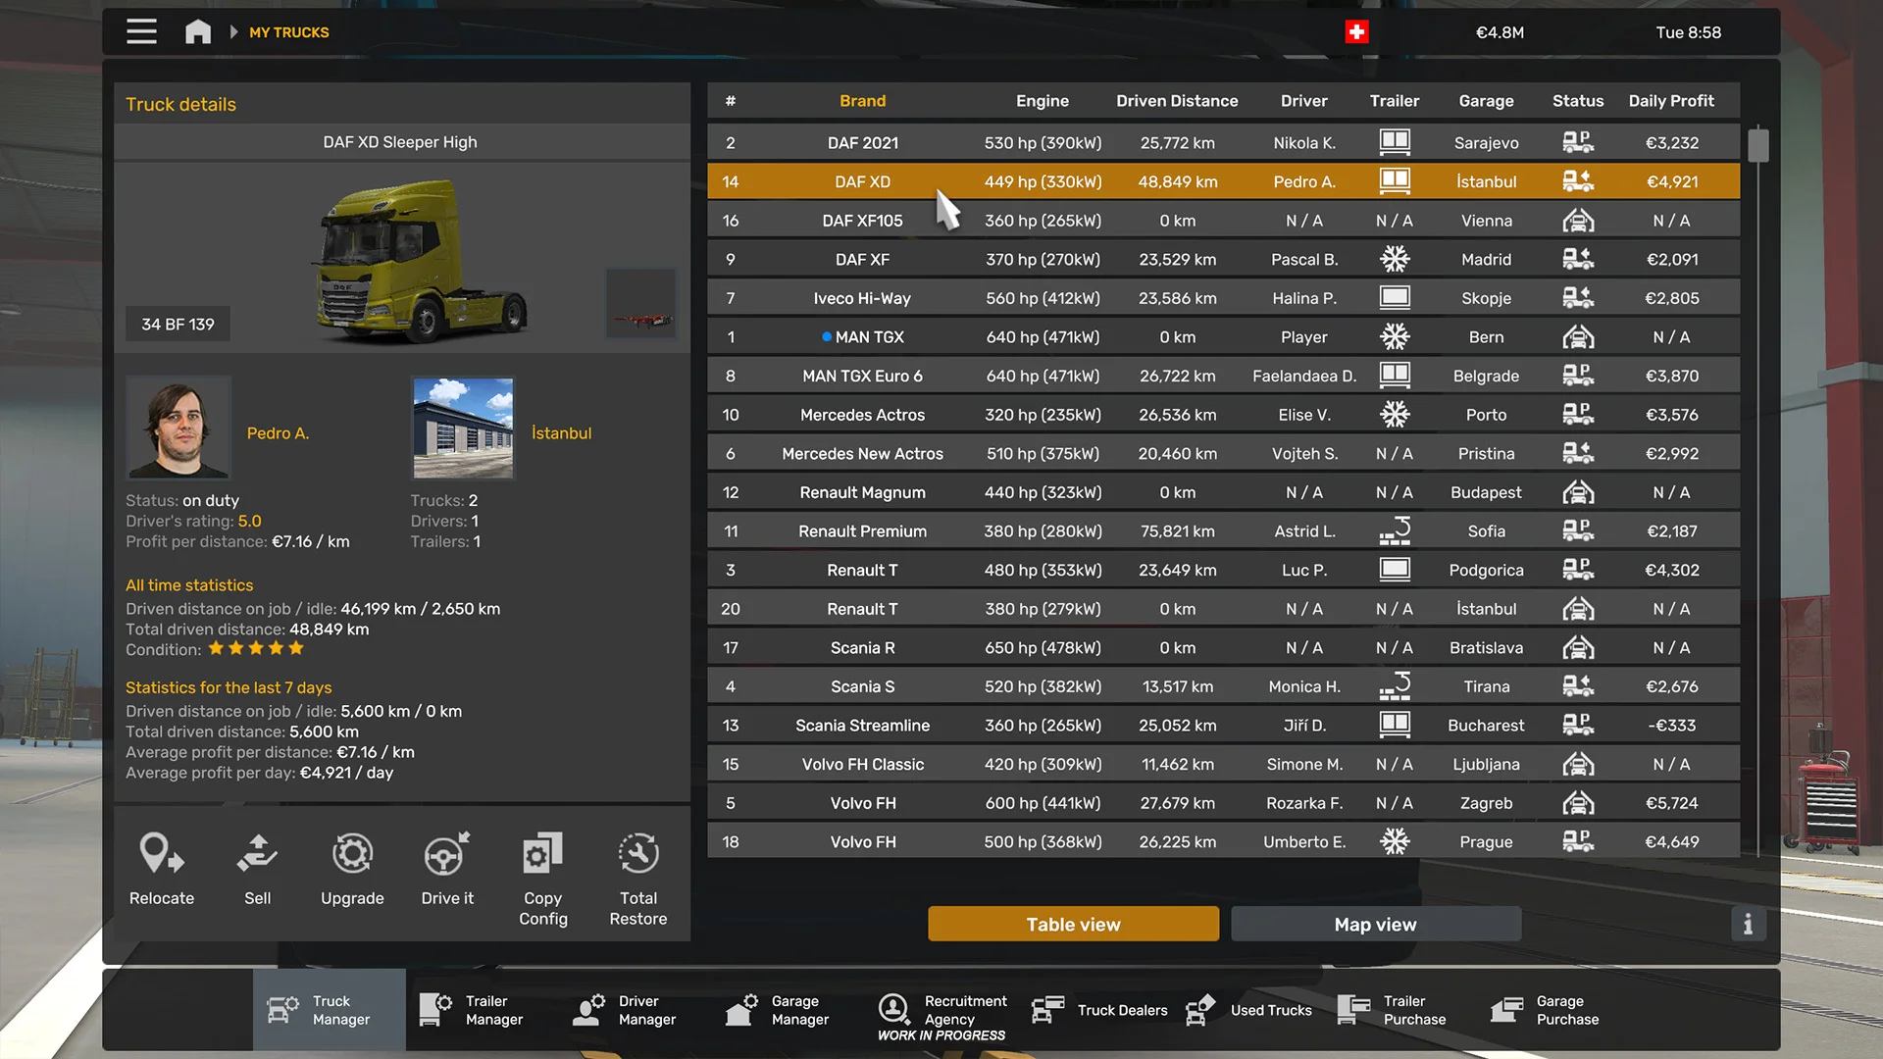Click the Drive it icon
Screen dimensions: 1883x1059
click(x=447, y=854)
